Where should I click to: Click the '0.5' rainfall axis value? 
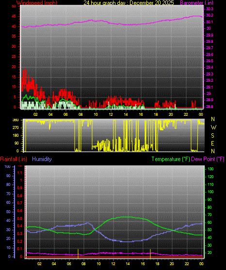[20, 218]
